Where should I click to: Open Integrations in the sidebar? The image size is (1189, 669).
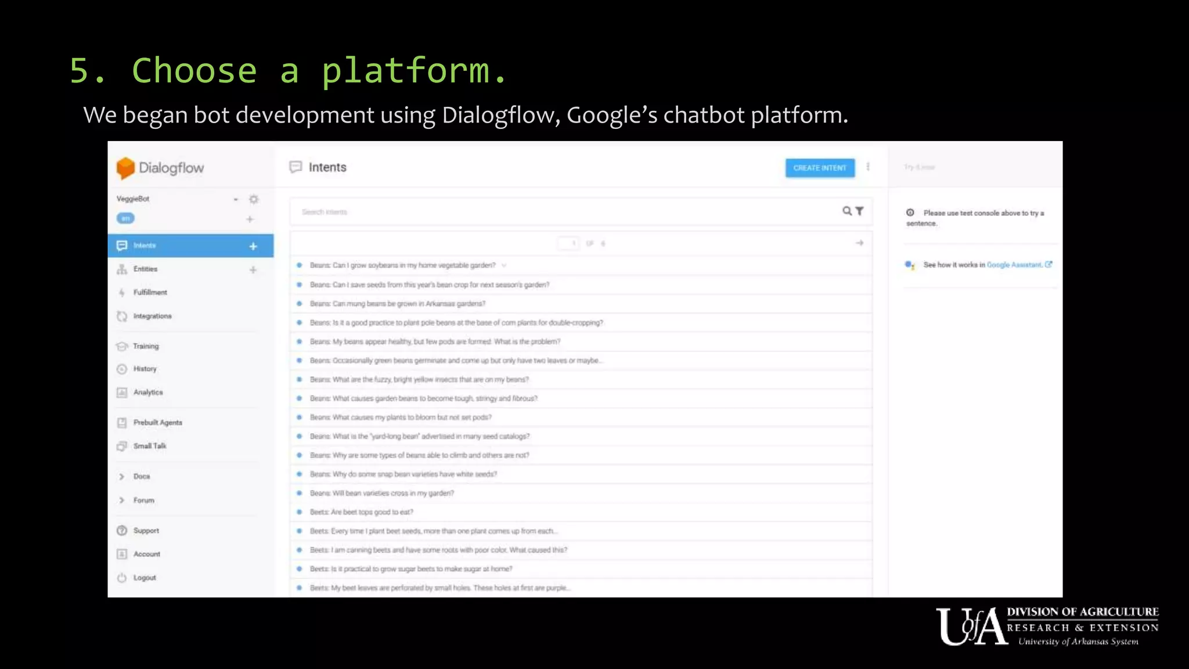(x=152, y=316)
